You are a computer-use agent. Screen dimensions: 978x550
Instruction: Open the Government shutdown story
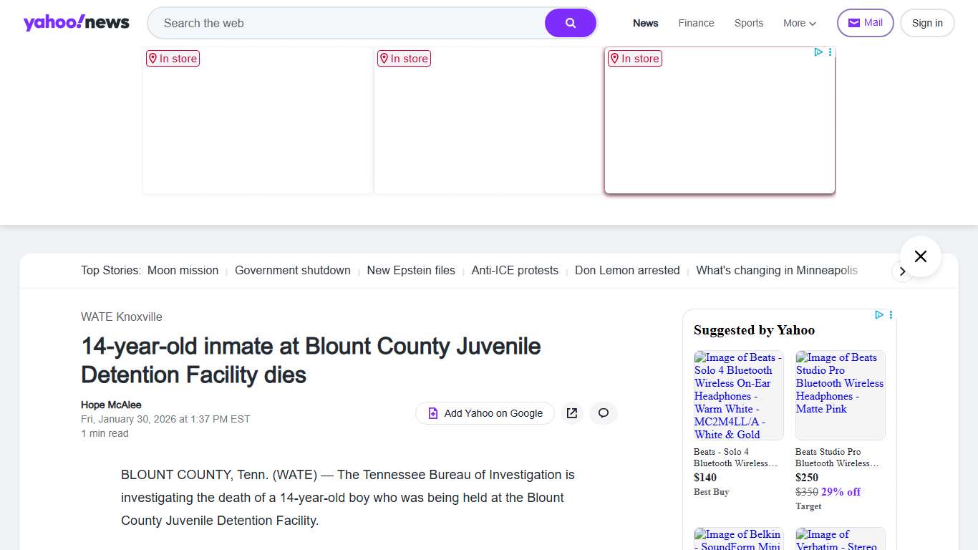point(292,270)
